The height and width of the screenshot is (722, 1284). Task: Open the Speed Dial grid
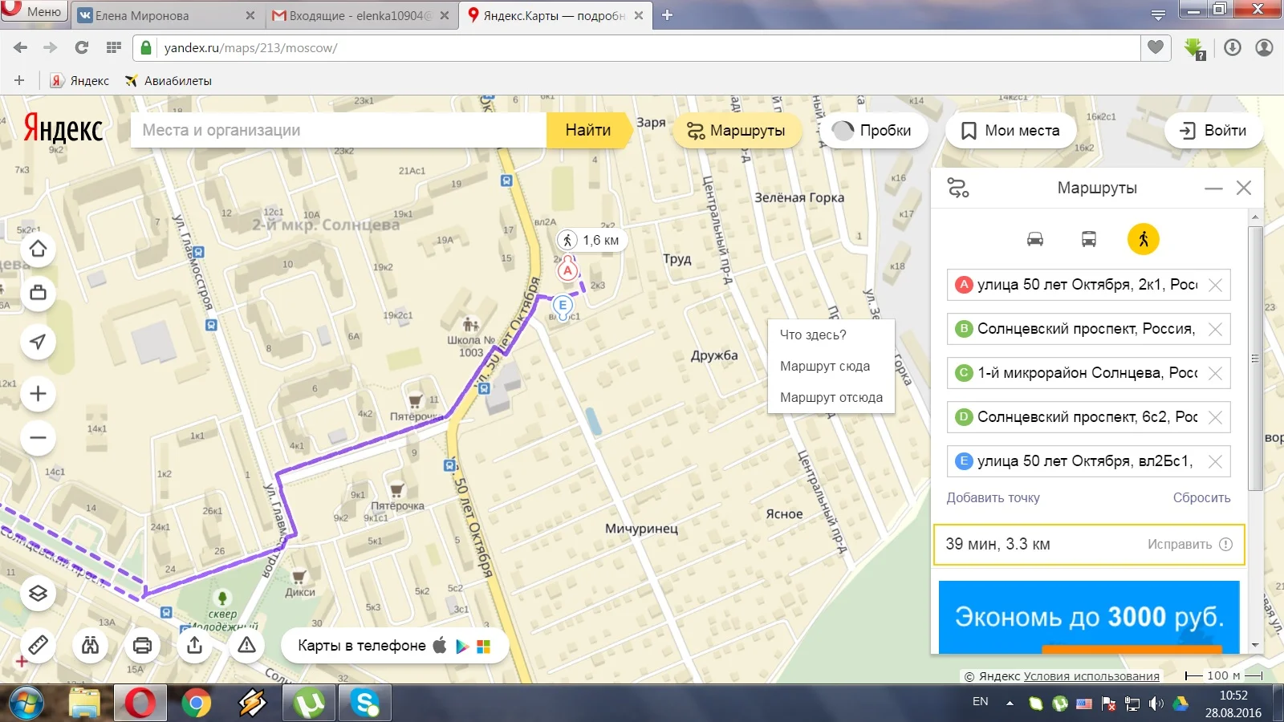(114, 48)
